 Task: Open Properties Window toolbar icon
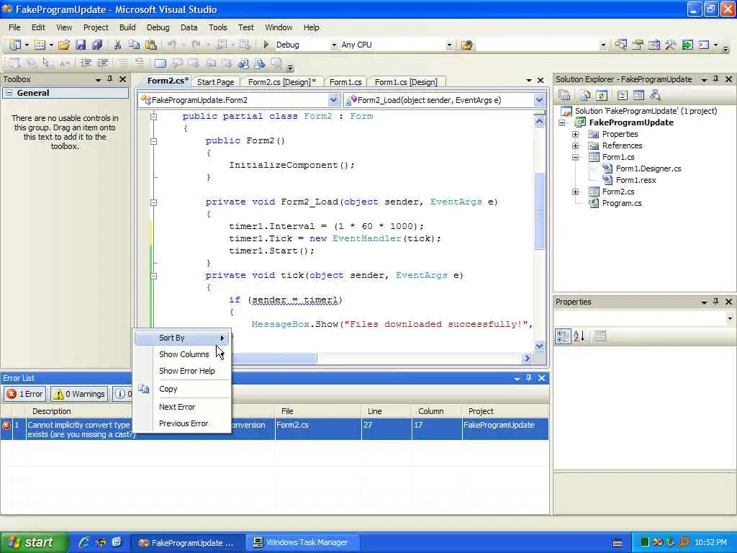point(638,45)
